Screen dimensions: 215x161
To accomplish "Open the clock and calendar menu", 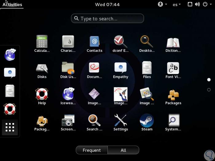I will (x=107, y=5).
